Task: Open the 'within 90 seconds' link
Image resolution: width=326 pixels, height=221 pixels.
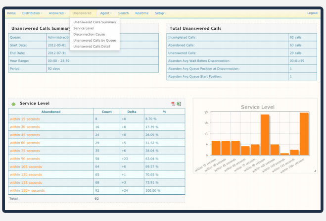Action: coord(25,159)
